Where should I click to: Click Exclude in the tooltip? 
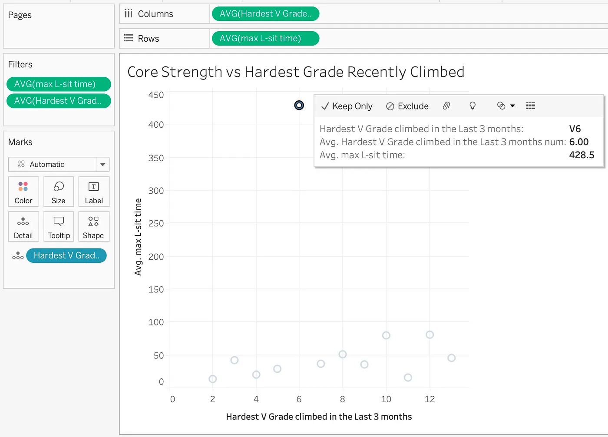click(407, 106)
